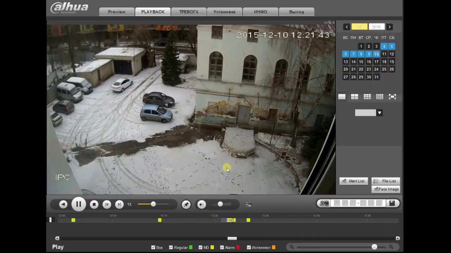The width and height of the screenshot is (451, 253).
Task: Click the timeline zoom slider handle
Action: click(x=375, y=247)
